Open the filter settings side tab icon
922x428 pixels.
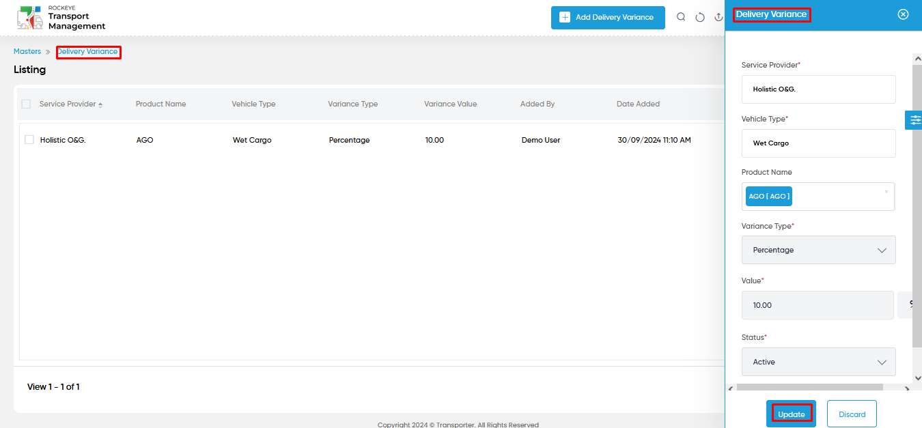914,120
